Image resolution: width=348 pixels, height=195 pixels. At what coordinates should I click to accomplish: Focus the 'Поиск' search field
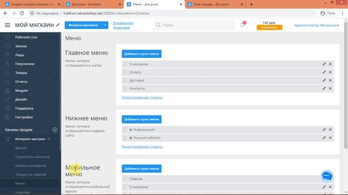coord(194,25)
